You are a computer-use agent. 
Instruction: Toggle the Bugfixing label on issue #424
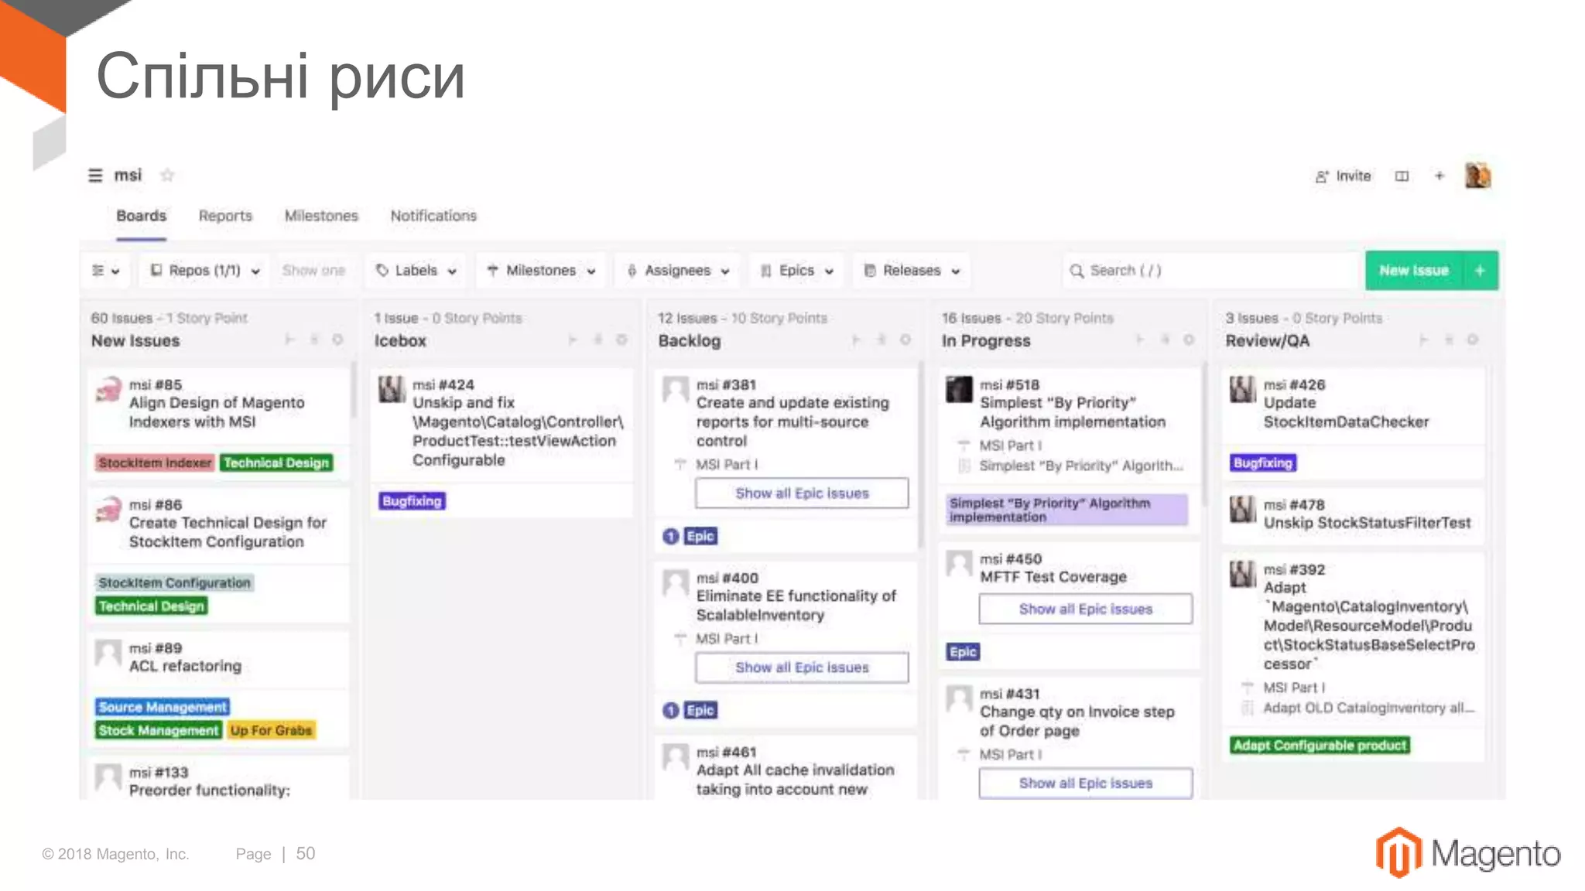412,501
